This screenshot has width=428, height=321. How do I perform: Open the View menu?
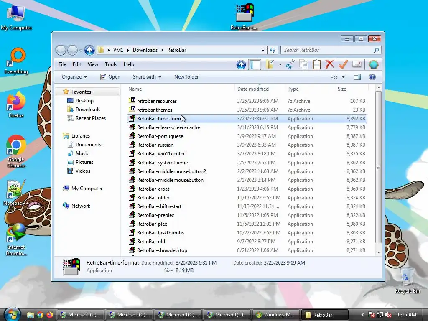93,64
